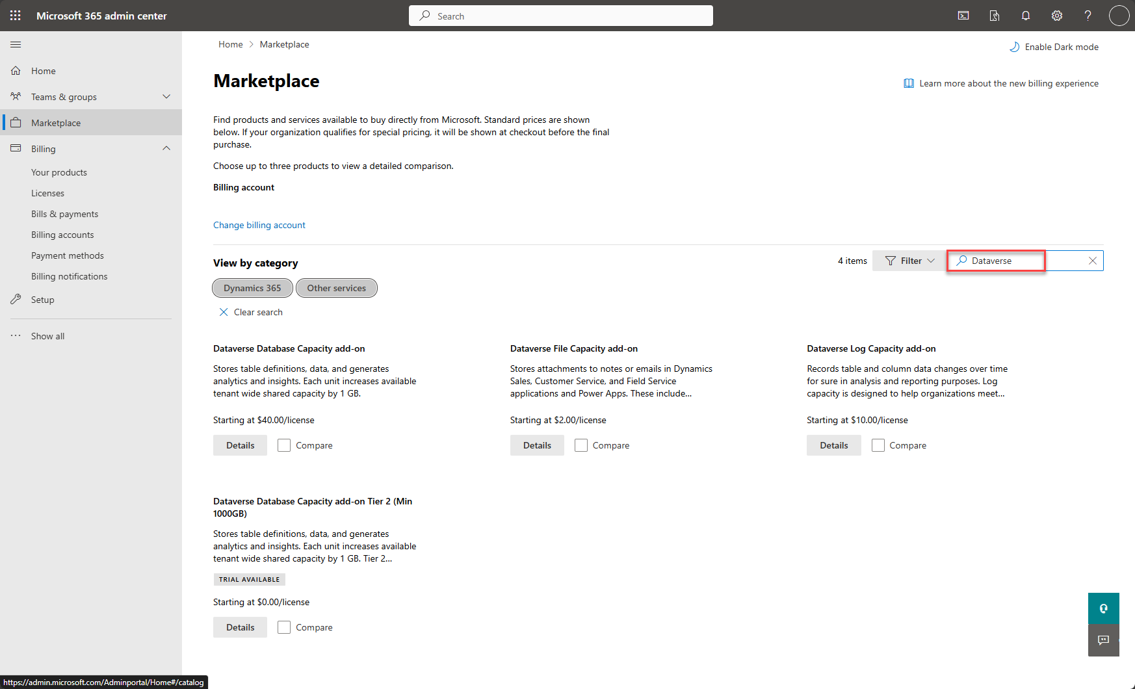Viewport: 1135px width, 689px height.
Task: Click Microsoft 365 admin center title
Action: 101,16
